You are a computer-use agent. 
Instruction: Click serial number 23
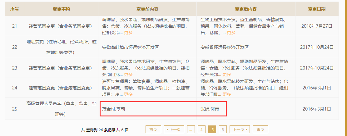pyautogui.click(x=15, y=68)
